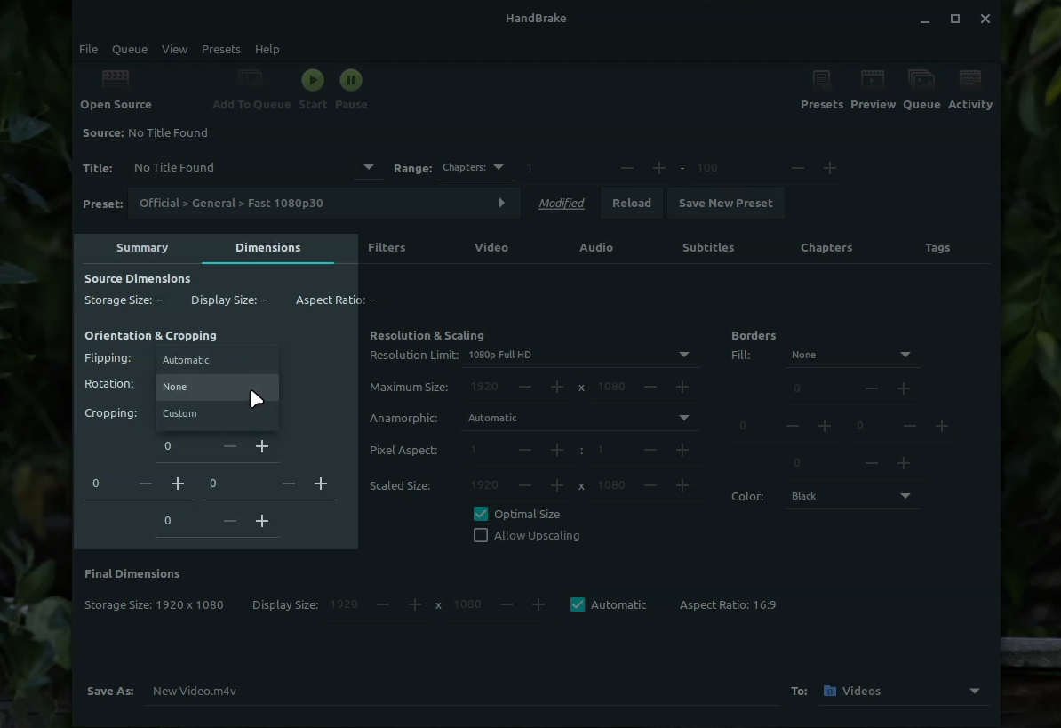Image resolution: width=1061 pixels, height=728 pixels.
Task: Click the Pause encoding icon
Action: tap(351, 80)
